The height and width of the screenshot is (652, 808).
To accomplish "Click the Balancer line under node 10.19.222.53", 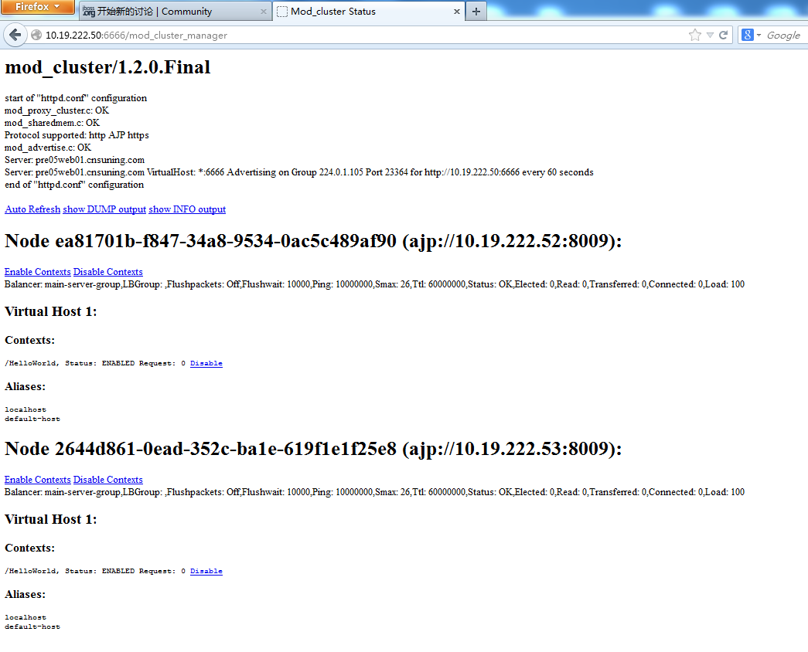I will tap(375, 492).
